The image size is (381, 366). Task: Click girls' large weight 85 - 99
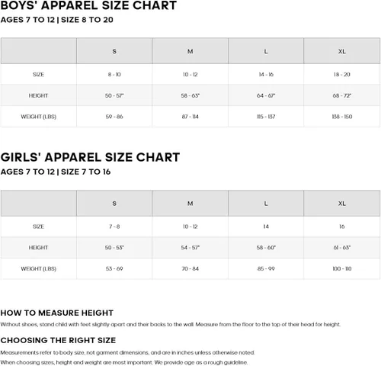pos(266,268)
